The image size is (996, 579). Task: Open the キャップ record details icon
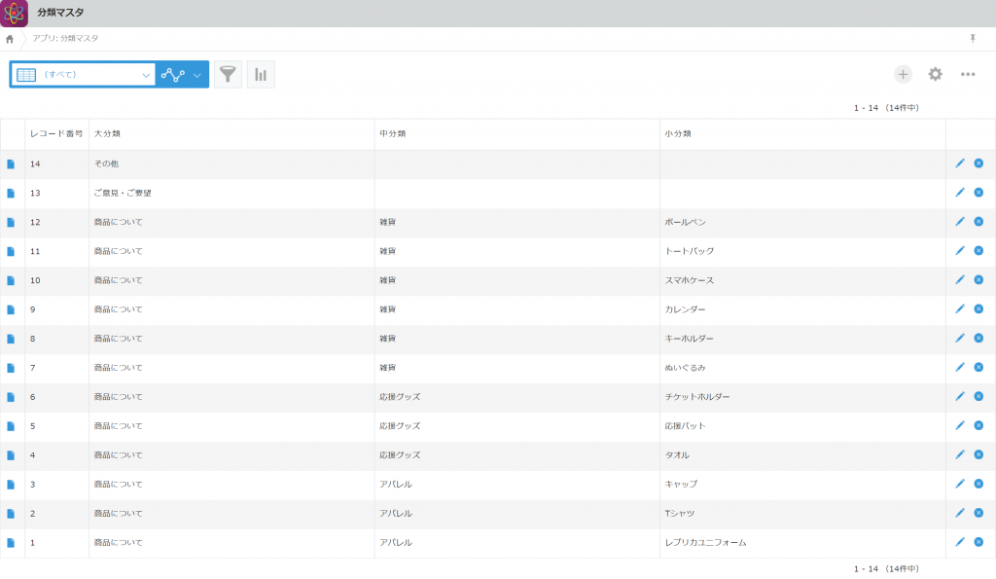click(11, 484)
